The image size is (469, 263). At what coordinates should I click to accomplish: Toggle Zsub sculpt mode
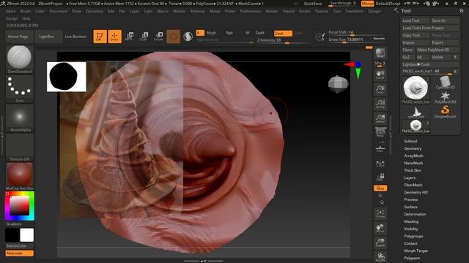(283, 34)
